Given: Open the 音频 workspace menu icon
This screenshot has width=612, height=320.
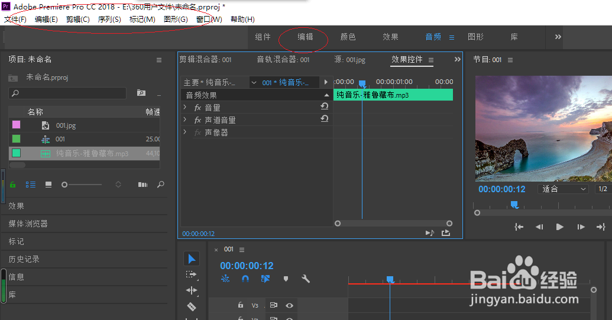Looking at the screenshot, I should (x=452, y=37).
